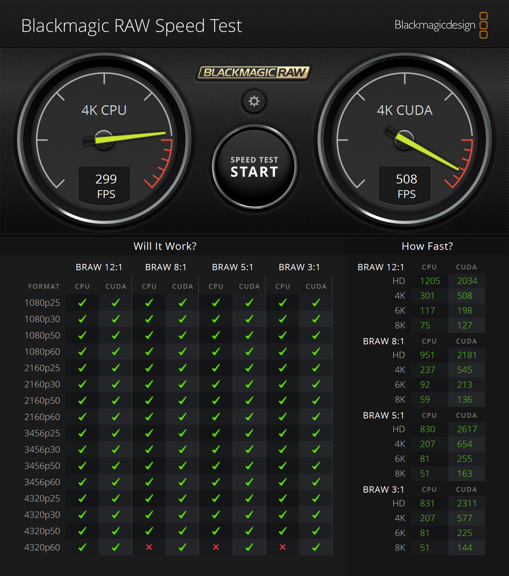
Task: Click the 163 8K CUDA value
Action: point(464,474)
